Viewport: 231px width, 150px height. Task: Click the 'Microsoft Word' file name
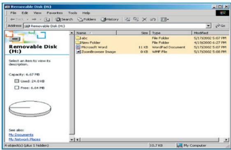pyautogui.click(x=94, y=47)
